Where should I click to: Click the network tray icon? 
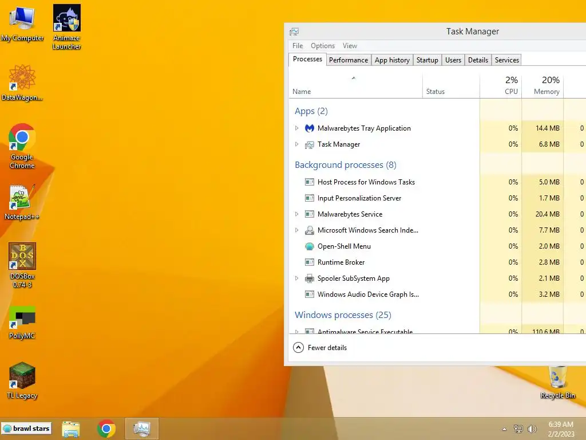518,429
